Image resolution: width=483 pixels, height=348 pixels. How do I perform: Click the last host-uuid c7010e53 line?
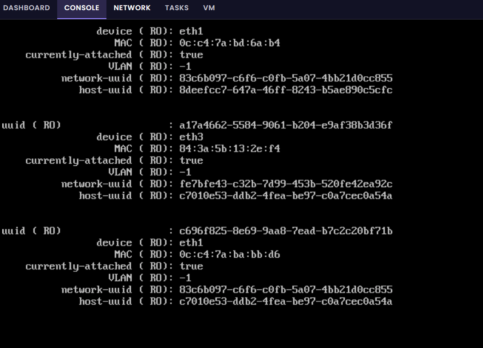tap(236, 301)
